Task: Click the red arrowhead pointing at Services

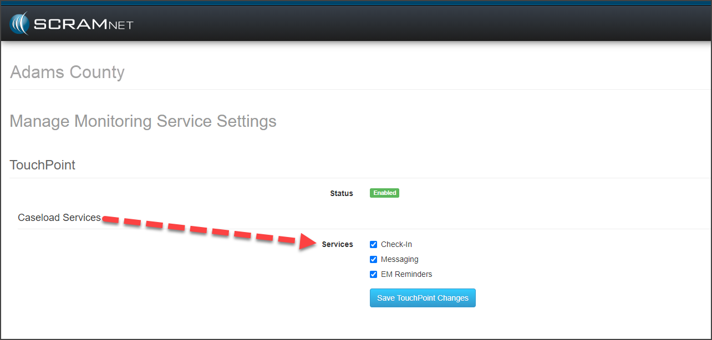Action: [x=308, y=241]
